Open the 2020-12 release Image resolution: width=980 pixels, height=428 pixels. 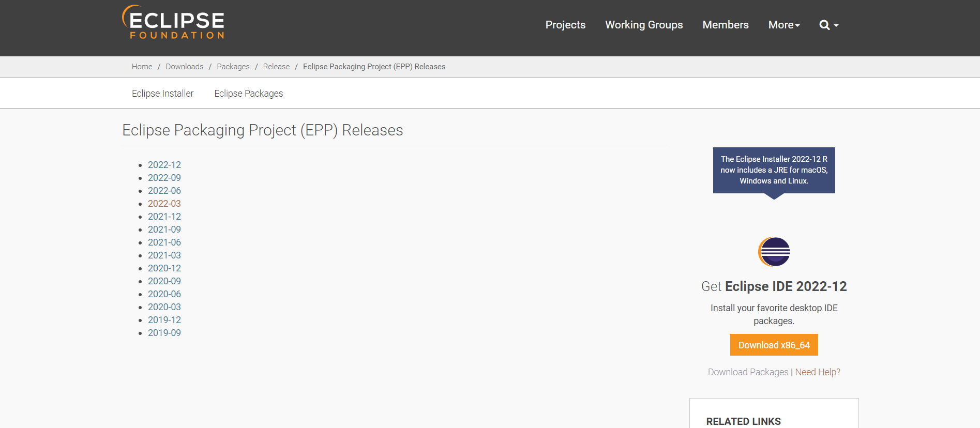164,268
